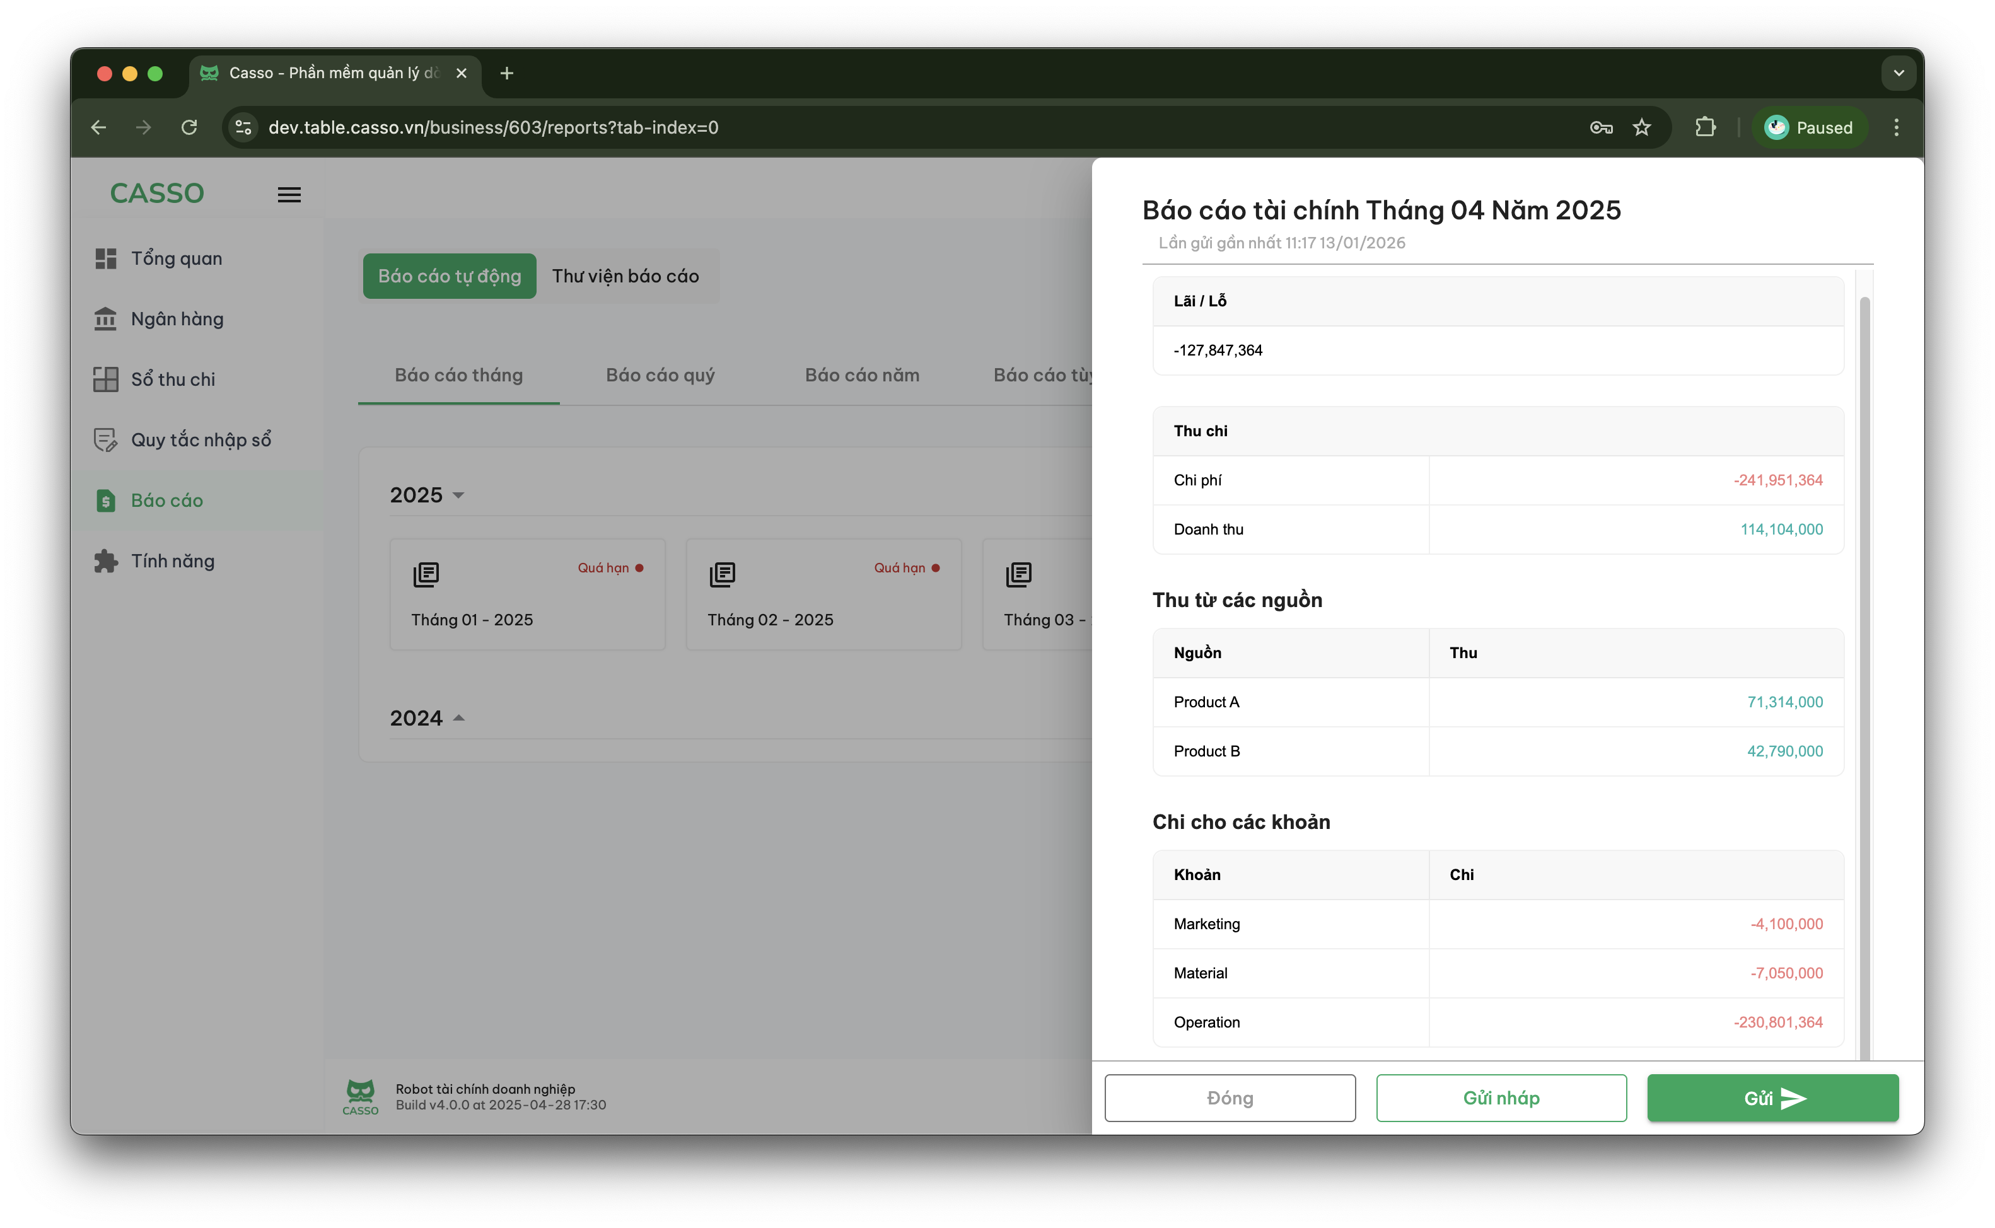1995x1228 pixels.
Task: Click the Gửi nháp draft button
Action: [1501, 1098]
